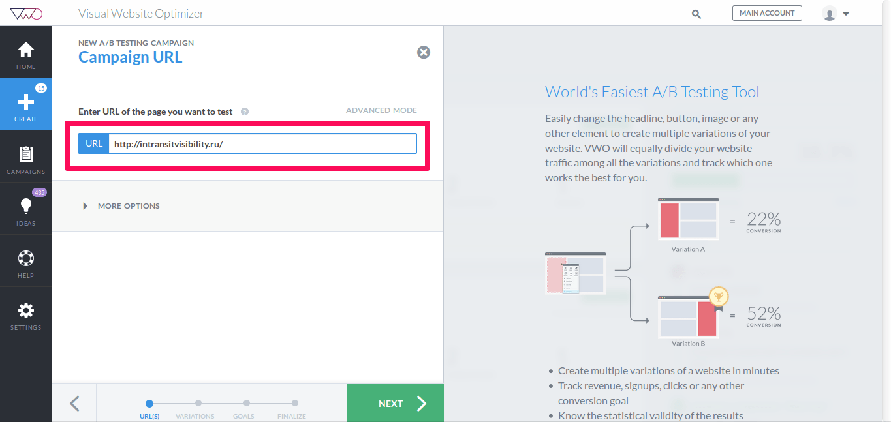Click the blue URL label
This screenshot has width=891, height=422.
[x=94, y=143]
